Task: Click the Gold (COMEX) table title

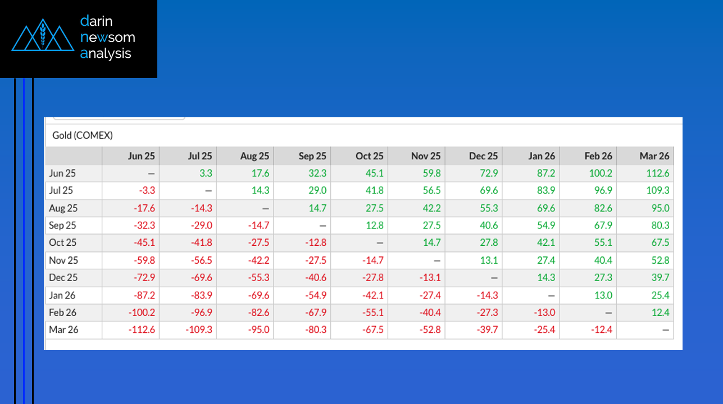Action: [83, 135]
